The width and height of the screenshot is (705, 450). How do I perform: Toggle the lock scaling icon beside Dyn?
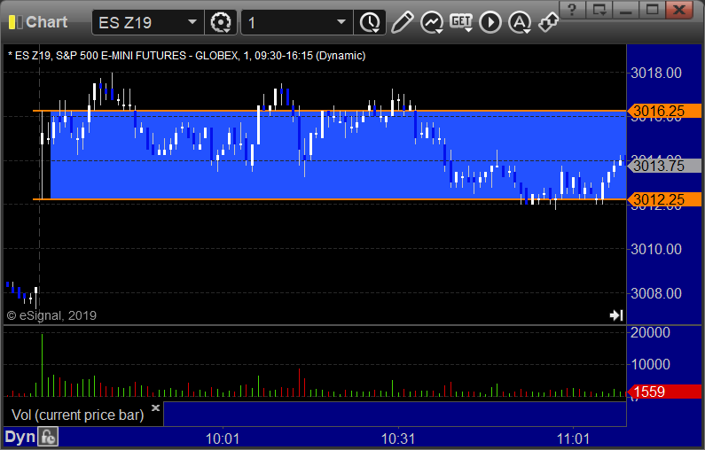tap(48, 437)
